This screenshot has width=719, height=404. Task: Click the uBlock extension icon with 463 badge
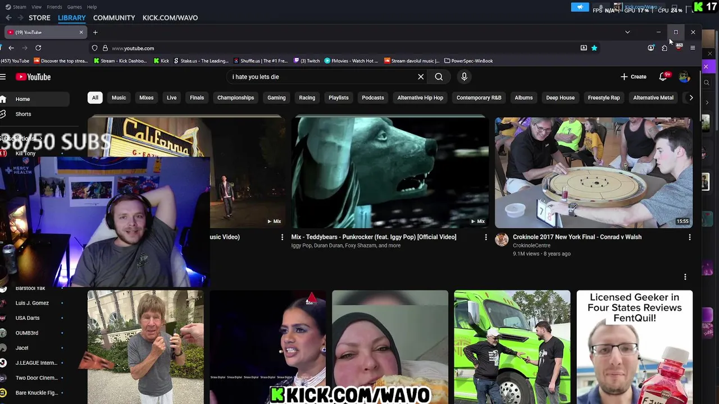(x=679, y=47)
